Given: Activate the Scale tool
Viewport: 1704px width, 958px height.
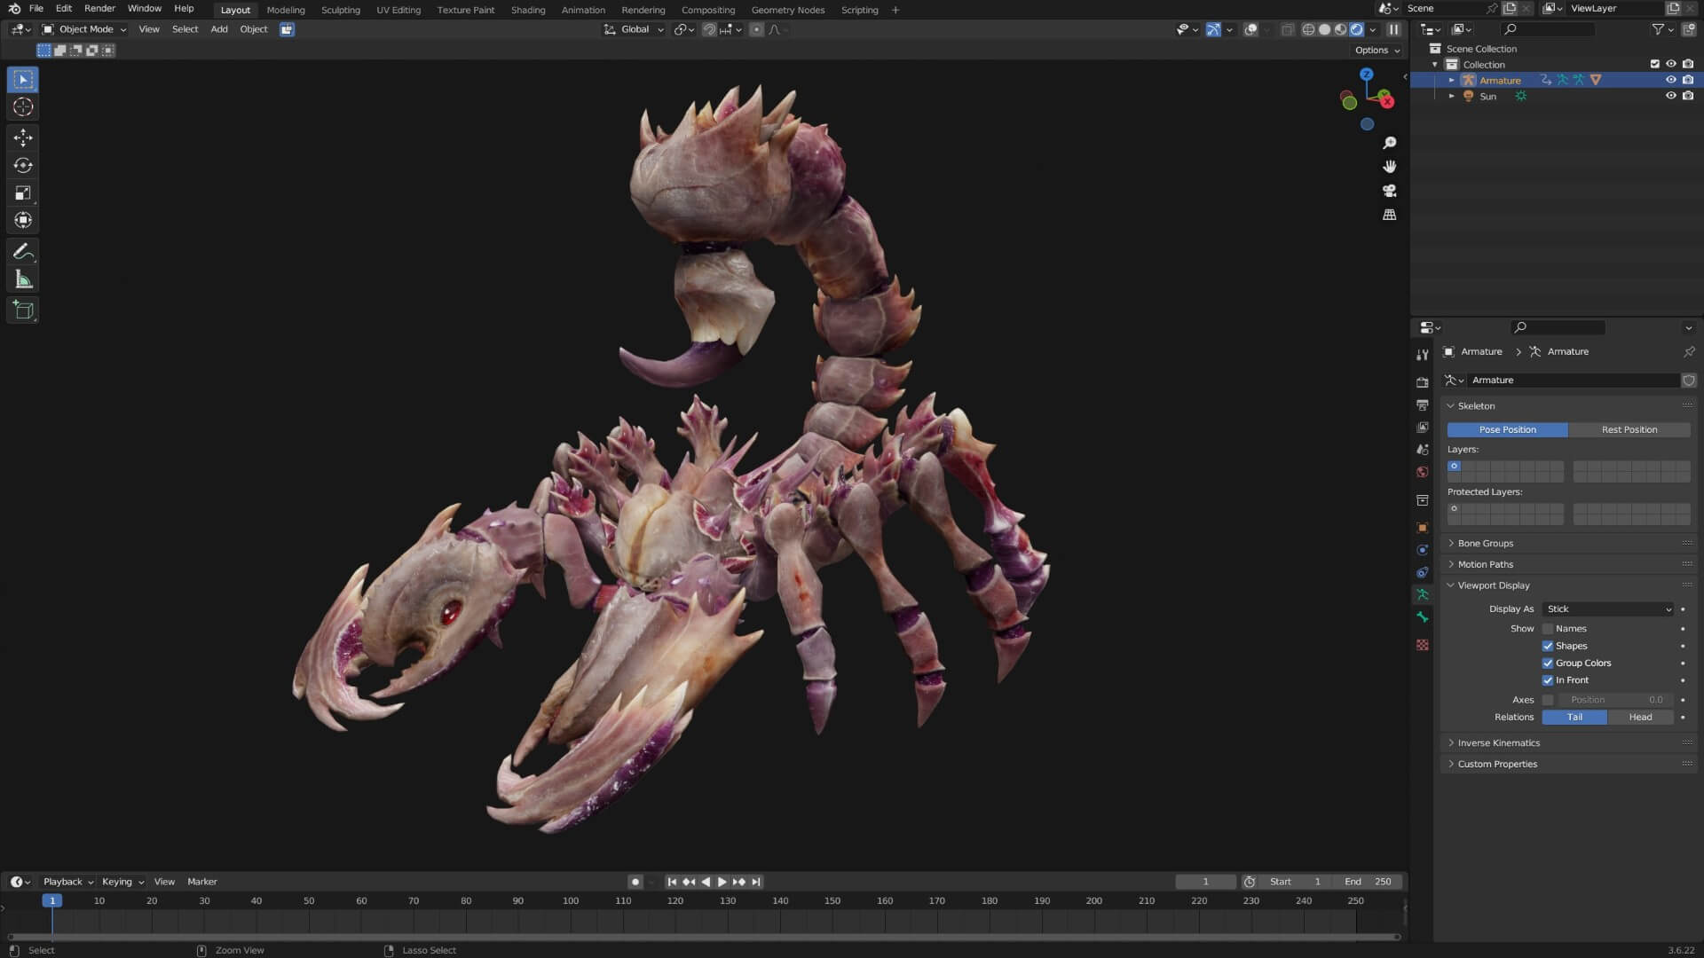Looking at the screenshot, I should point(23,192).
